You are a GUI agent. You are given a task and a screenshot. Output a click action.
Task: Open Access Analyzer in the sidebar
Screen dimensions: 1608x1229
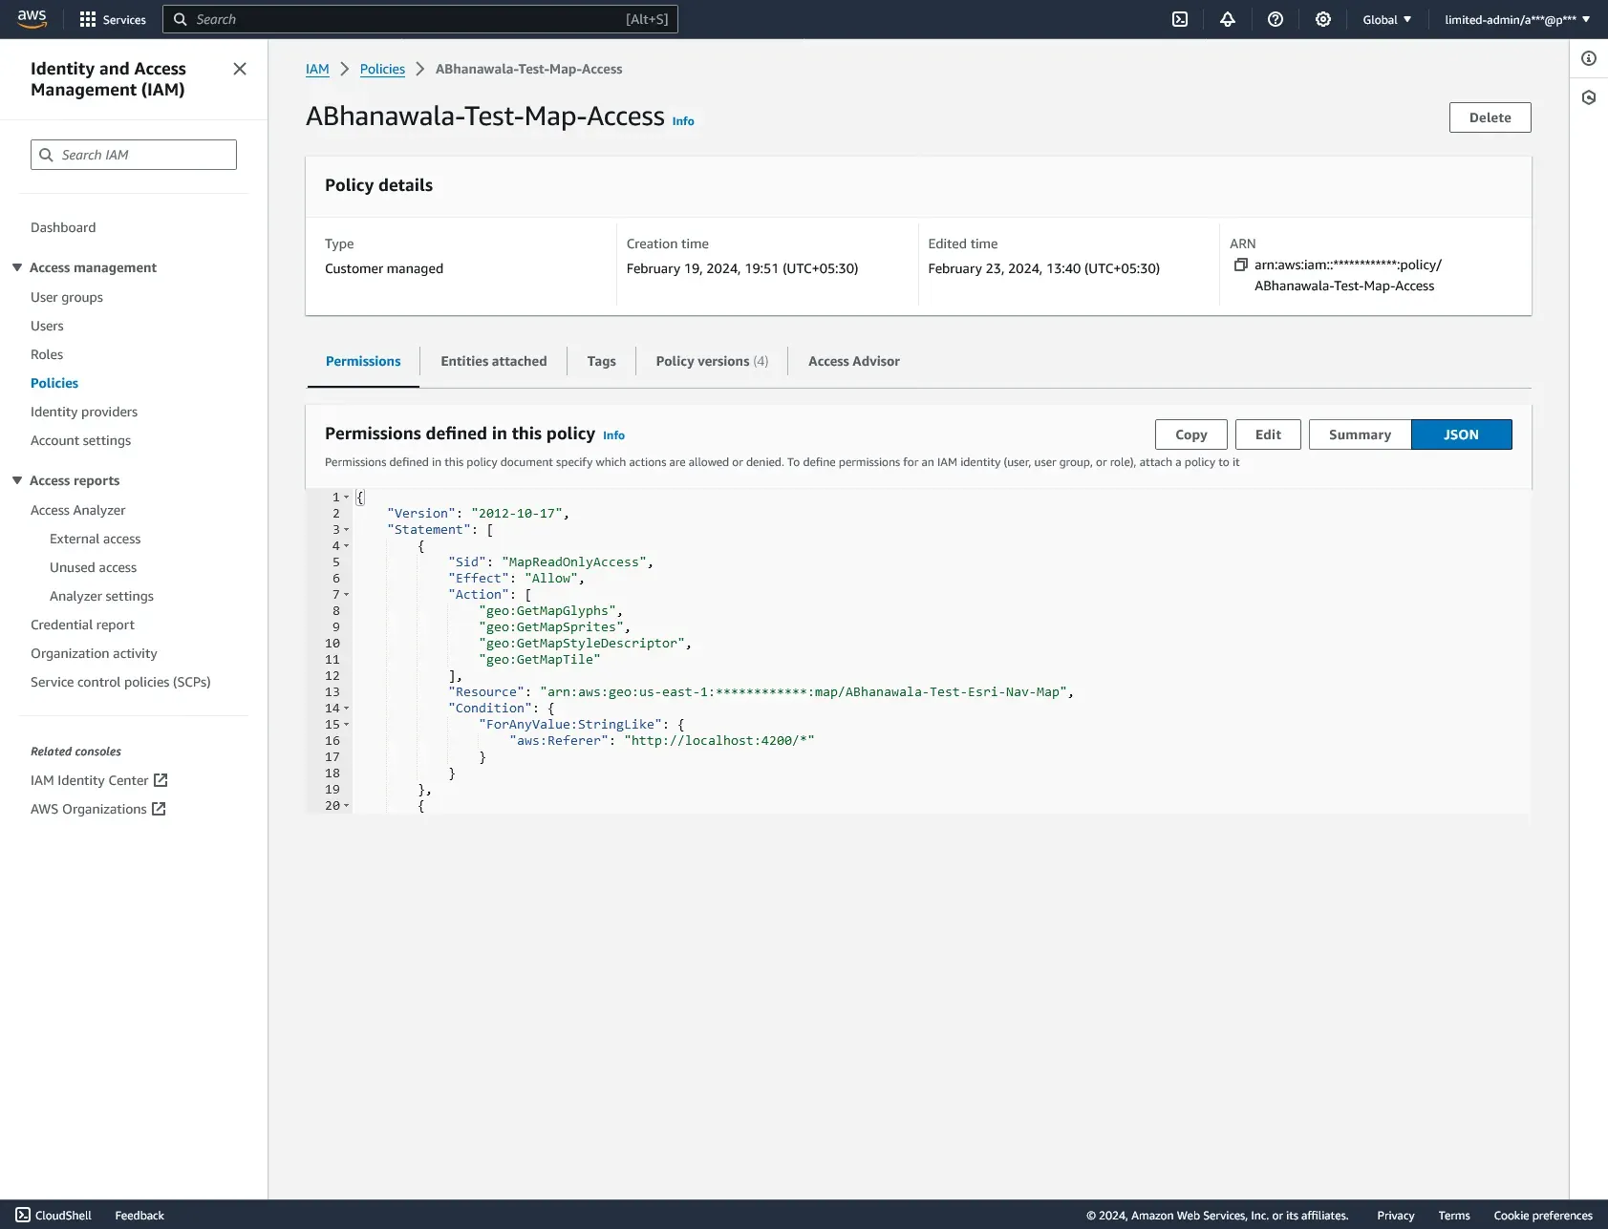78,510
